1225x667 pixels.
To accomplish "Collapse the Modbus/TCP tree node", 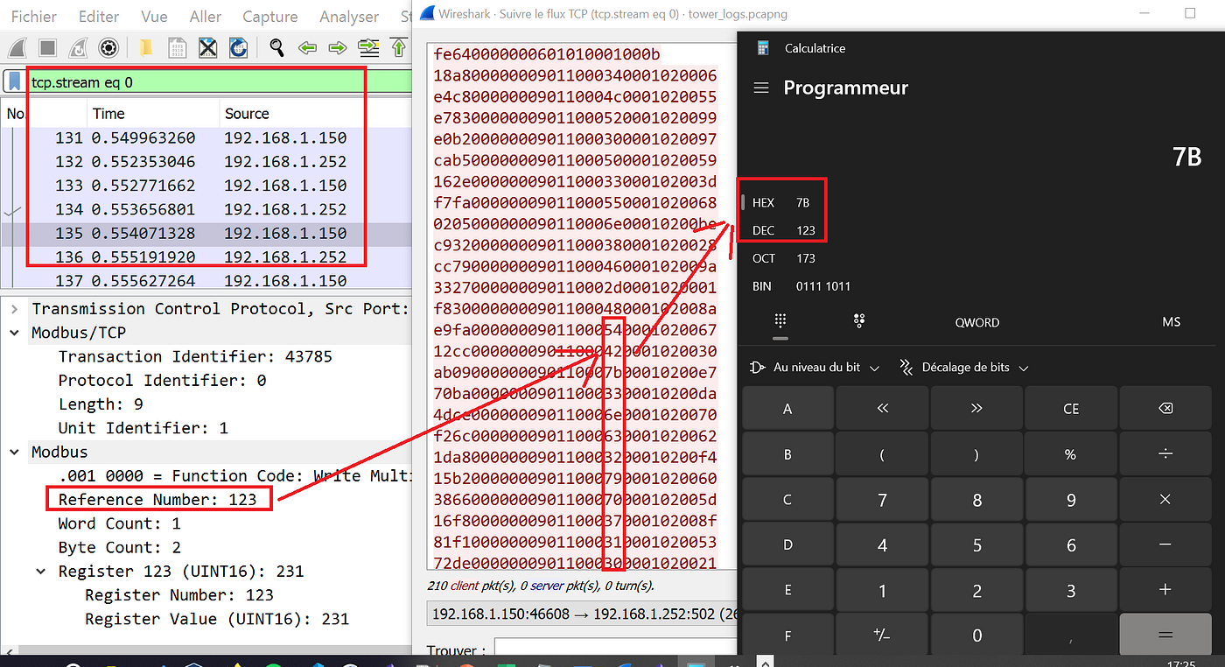I will (x=15, y=333).
